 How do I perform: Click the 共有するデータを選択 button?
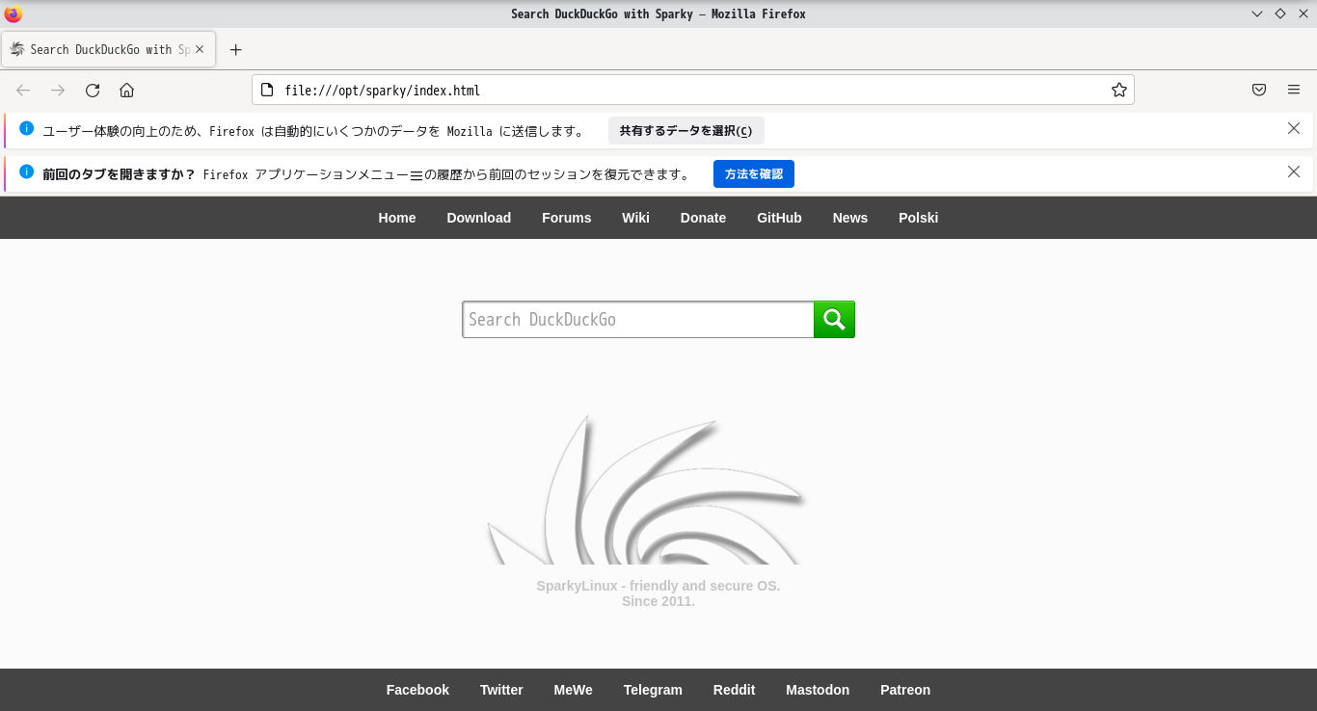[686, 131]
